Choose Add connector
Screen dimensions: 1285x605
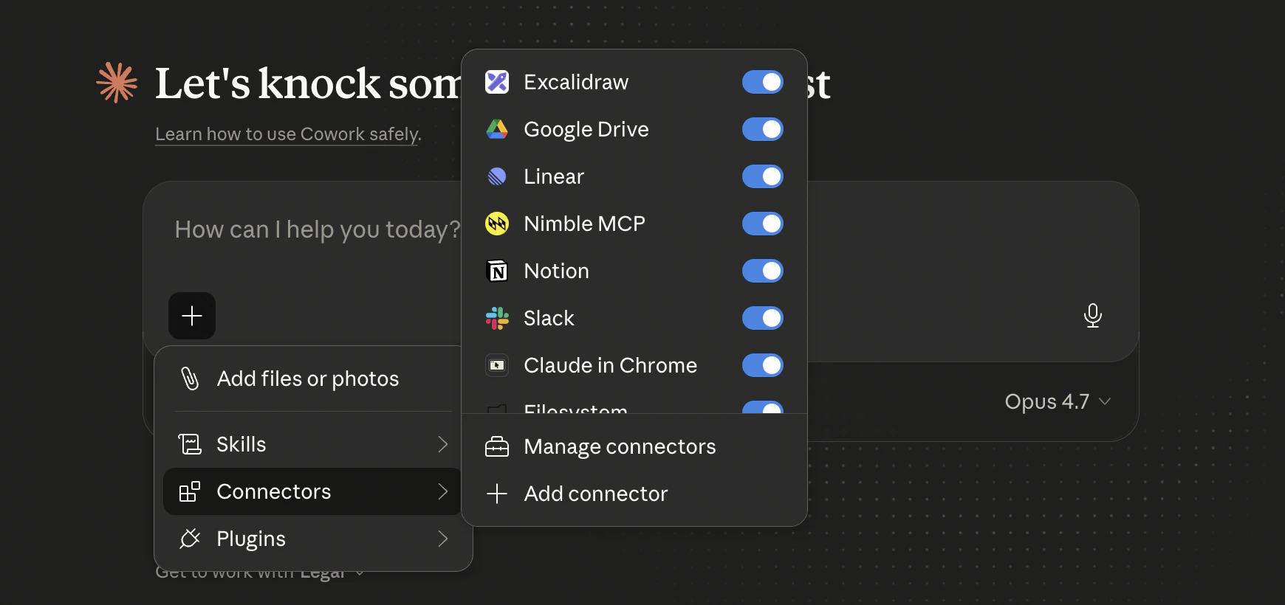point(634,494)
